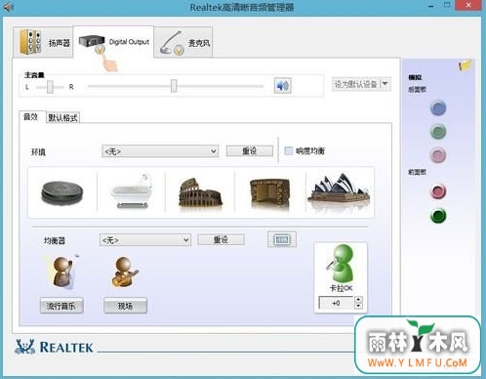
Task: Open the graphic equalizer panel icon
Action: pos(282,239)
